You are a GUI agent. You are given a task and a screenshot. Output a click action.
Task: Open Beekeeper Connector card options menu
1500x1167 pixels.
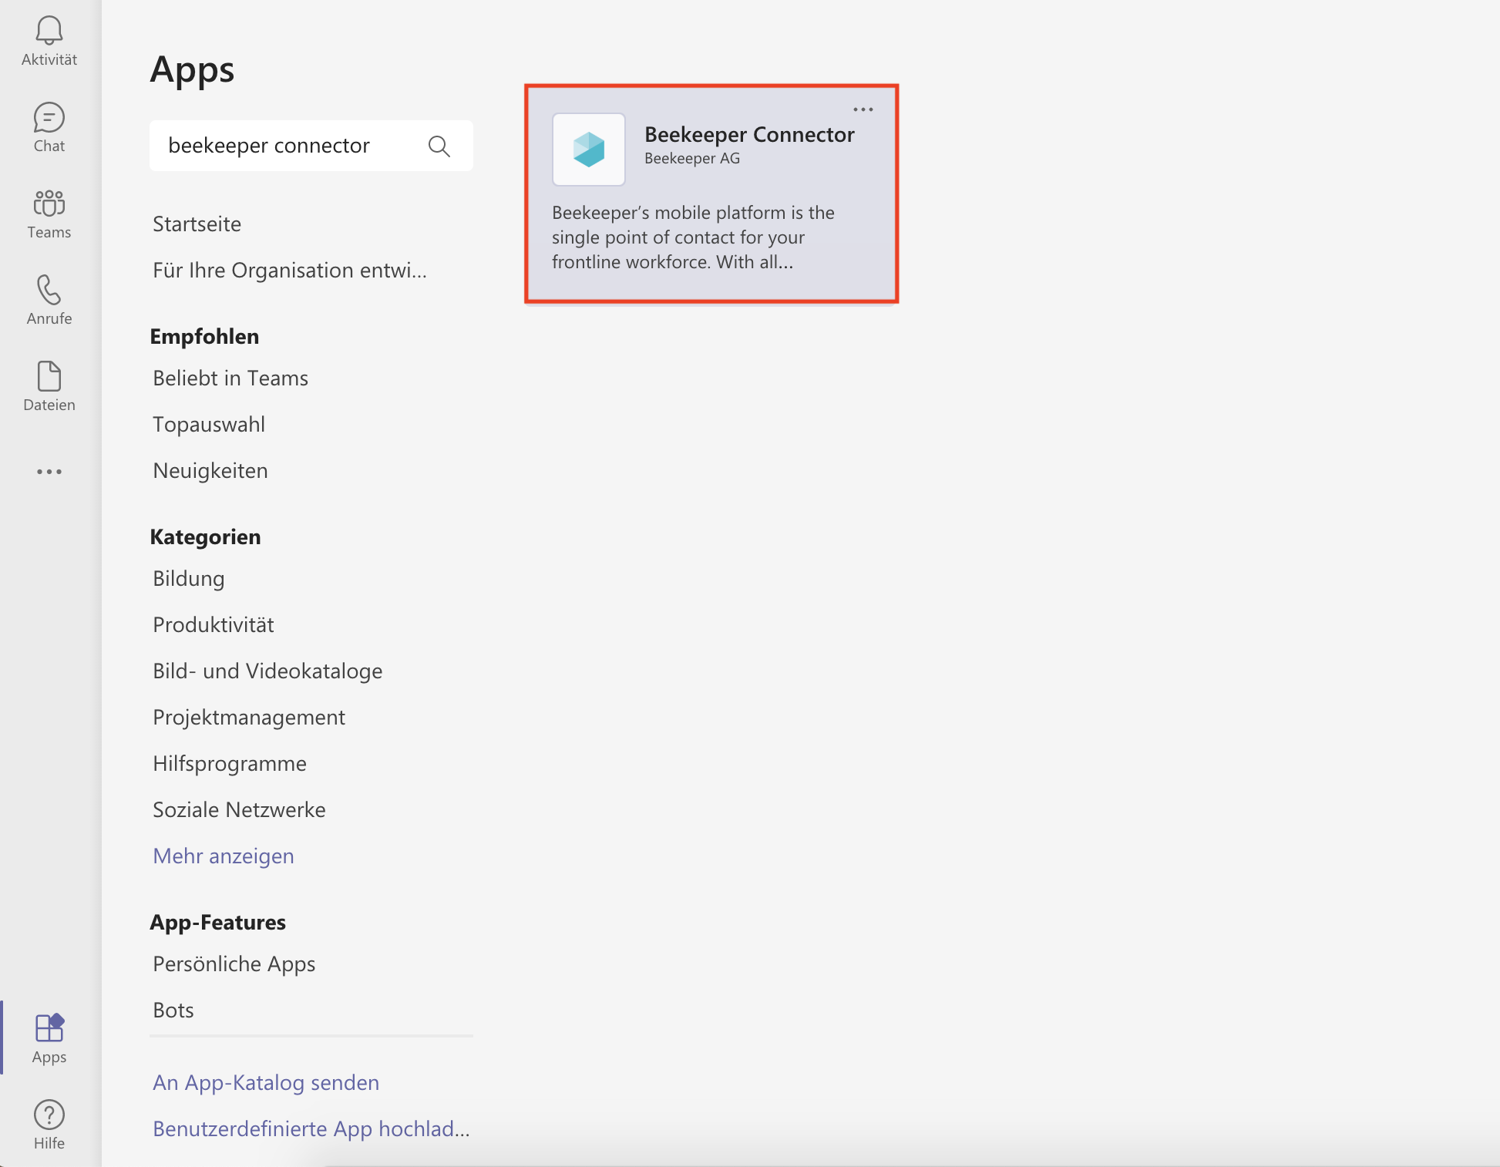(x=863, y=109)
